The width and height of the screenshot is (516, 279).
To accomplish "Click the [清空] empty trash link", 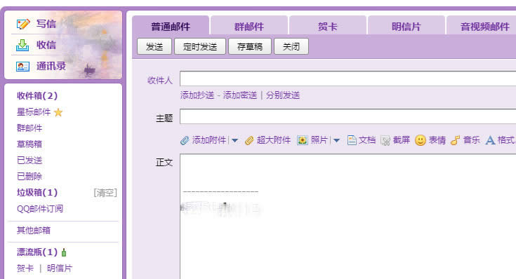I will 105,193.
